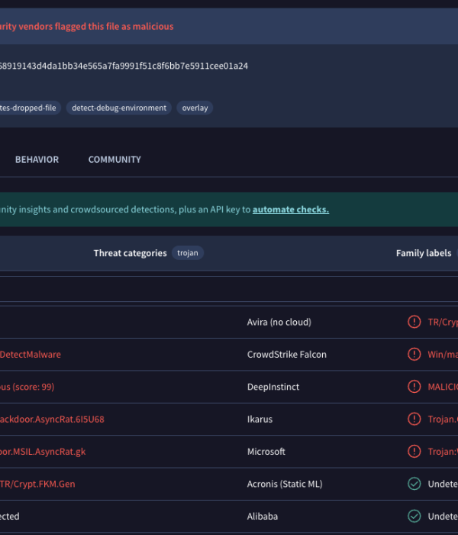Screen dimensions: 458x535
Task: Click the Family labels heading
Action: (423, 253)
